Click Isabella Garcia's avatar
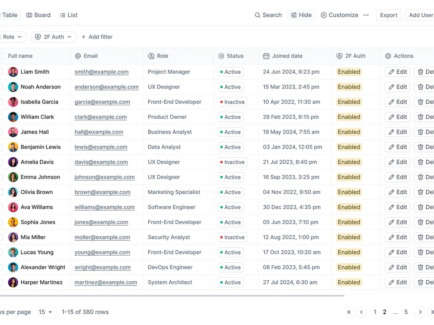 click(13, 102)
